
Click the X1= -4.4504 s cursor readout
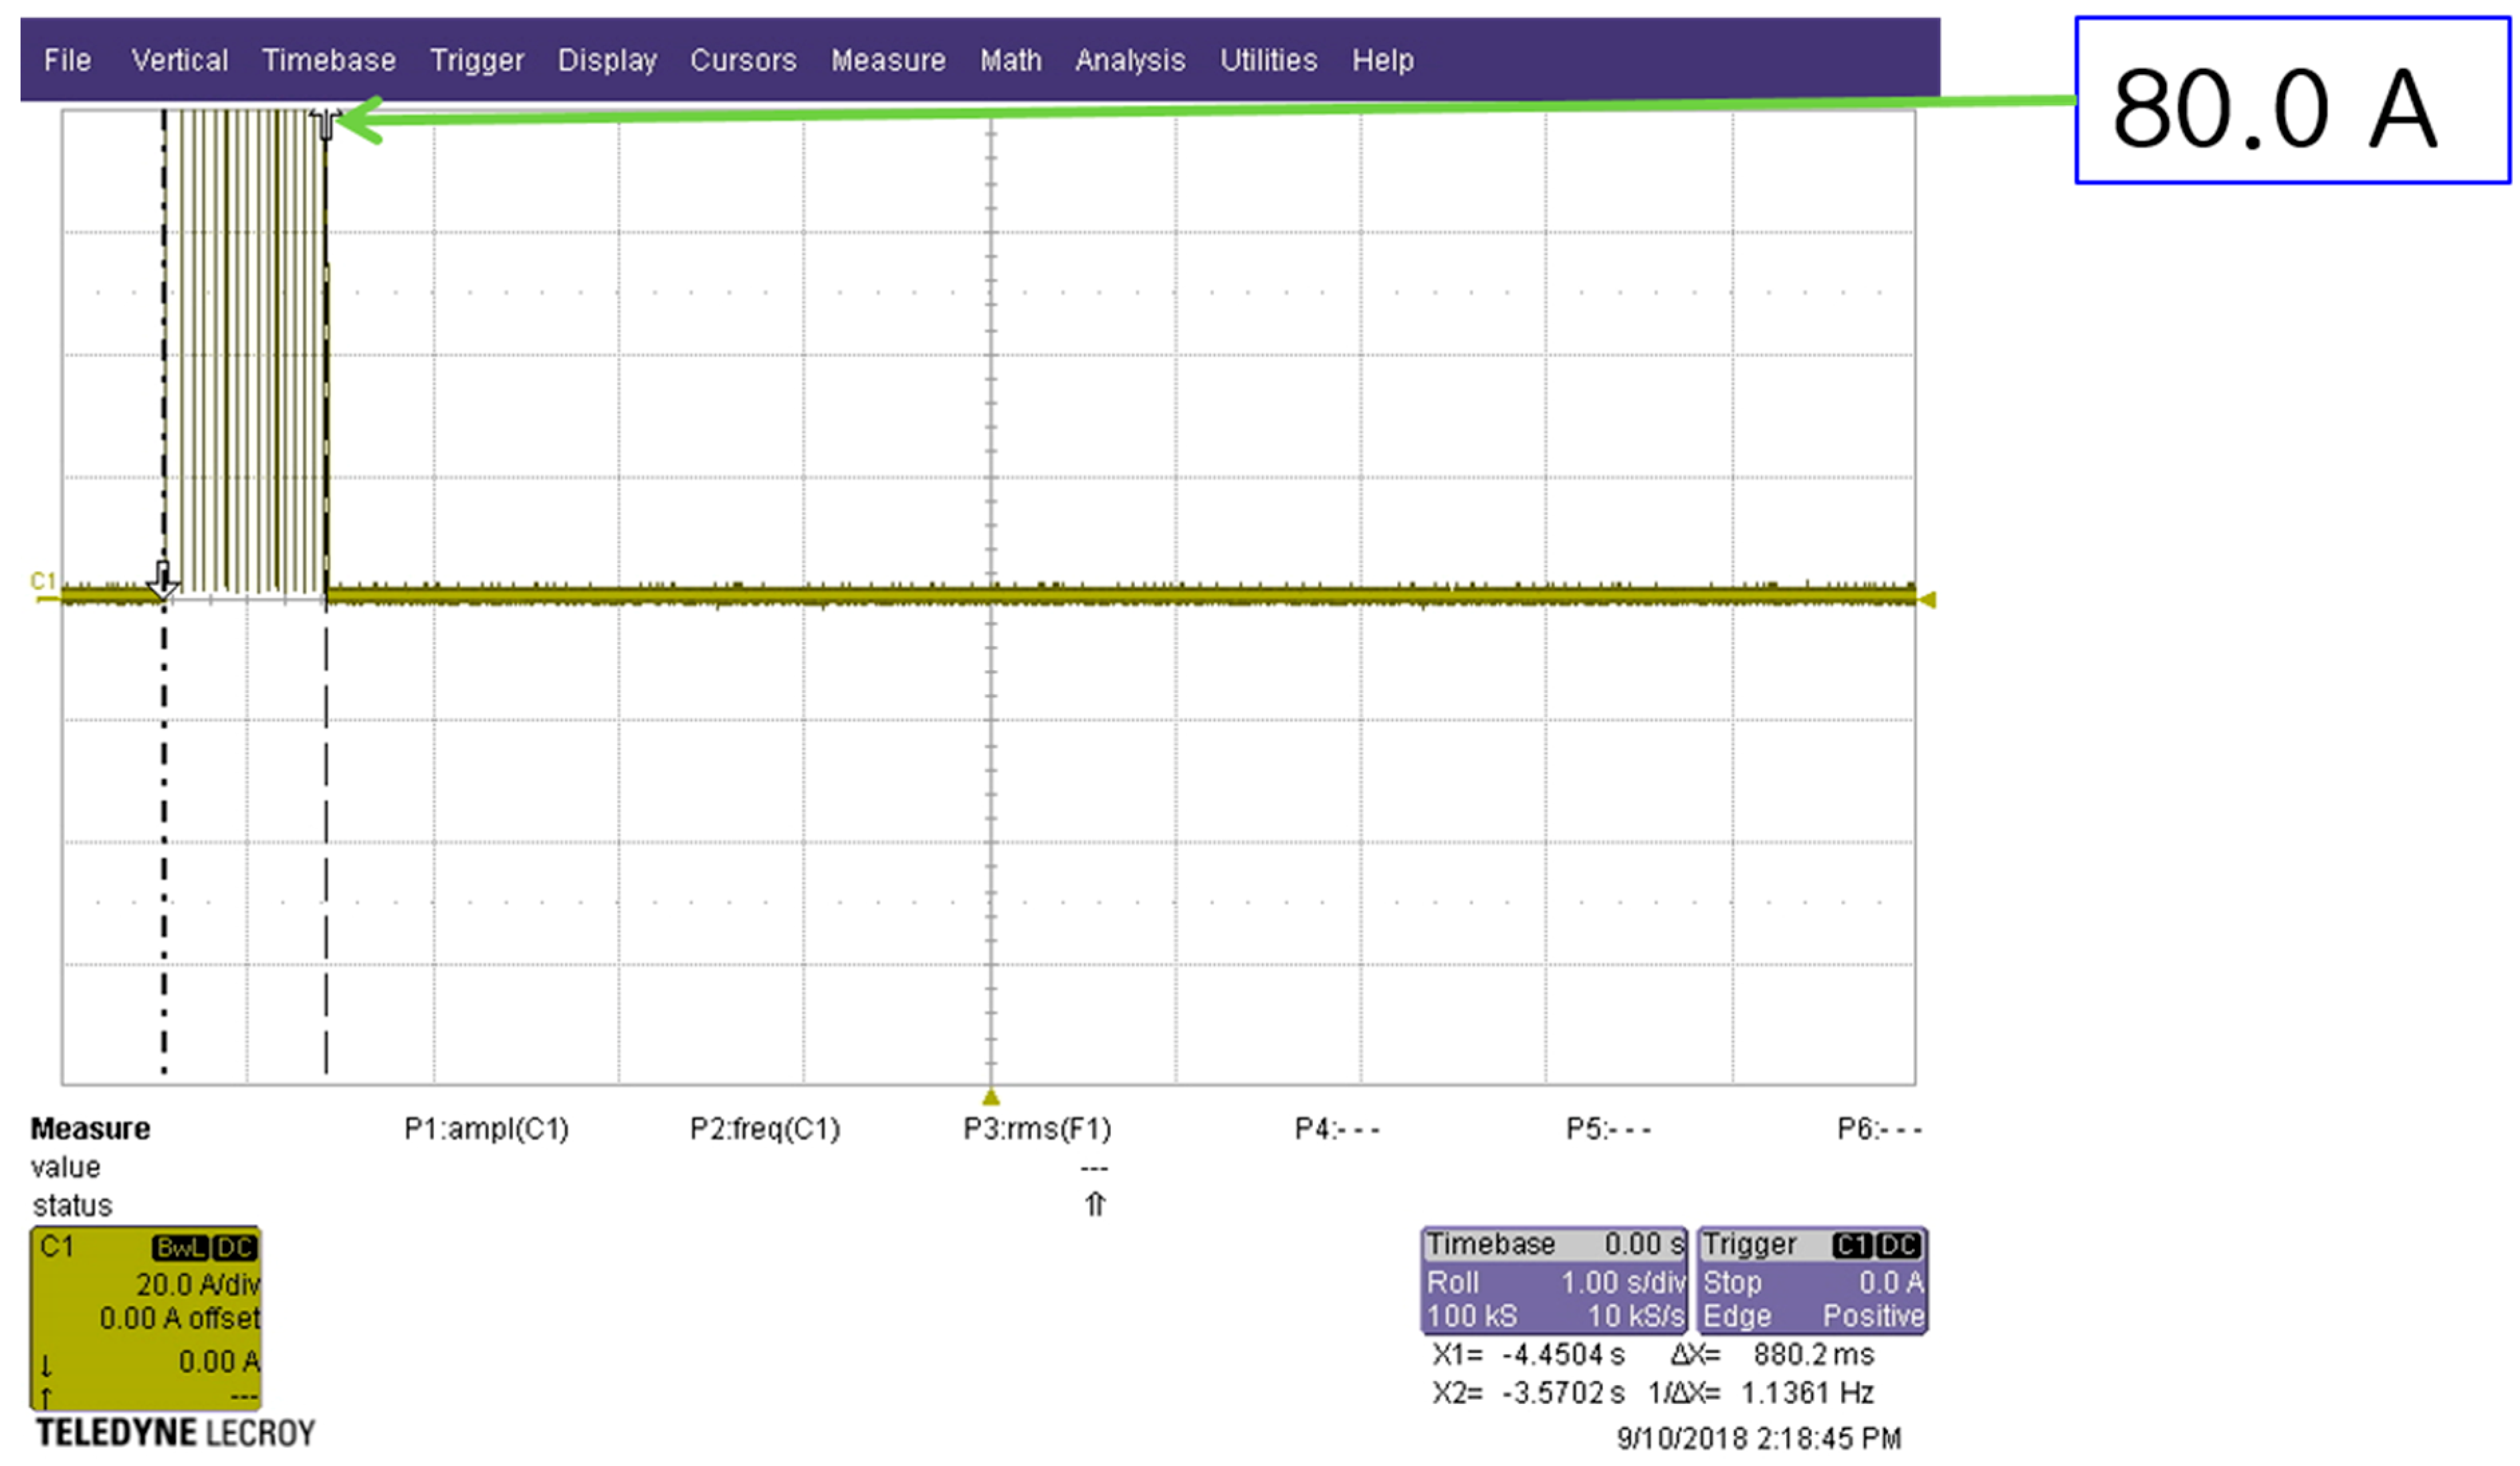[1528, 1355]
